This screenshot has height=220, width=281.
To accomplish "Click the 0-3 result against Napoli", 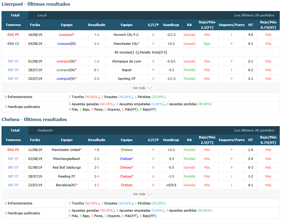I will [97, 70].
